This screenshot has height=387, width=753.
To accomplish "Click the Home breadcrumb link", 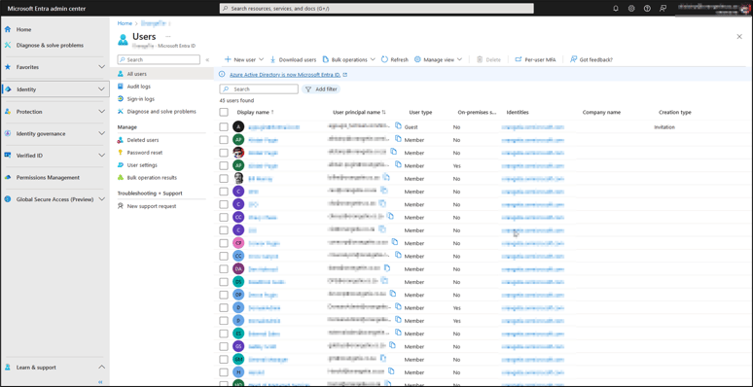I will 125,23.
